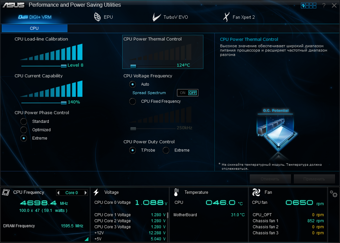Click the CPU Current Capability bar graph

[x=51, y=89]
